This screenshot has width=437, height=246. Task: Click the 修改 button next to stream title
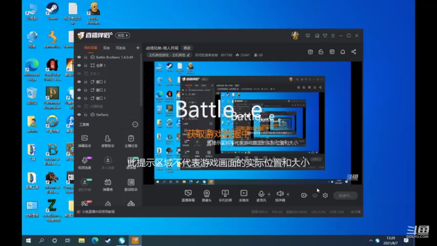pyautogui.click(x=187, y=48)
